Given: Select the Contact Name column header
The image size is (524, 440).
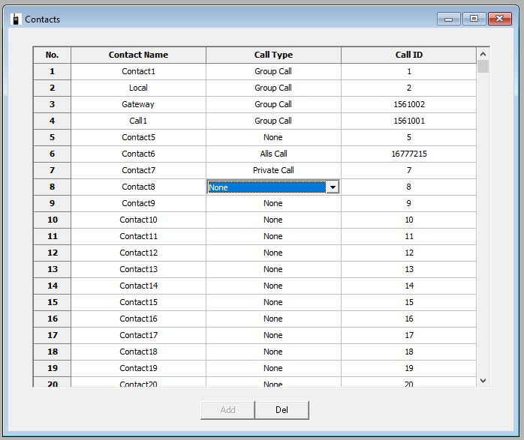Looking at the screenshot, I should click(138, 55).
